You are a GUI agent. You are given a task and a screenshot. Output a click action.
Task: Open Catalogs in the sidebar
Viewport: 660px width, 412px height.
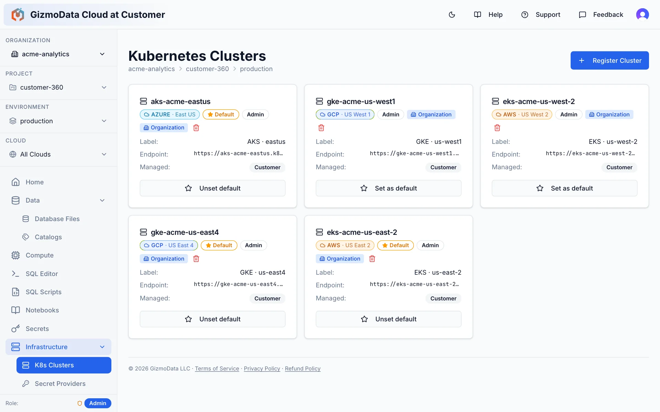point(64,237)
